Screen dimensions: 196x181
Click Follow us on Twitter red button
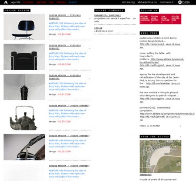(154, 19)
